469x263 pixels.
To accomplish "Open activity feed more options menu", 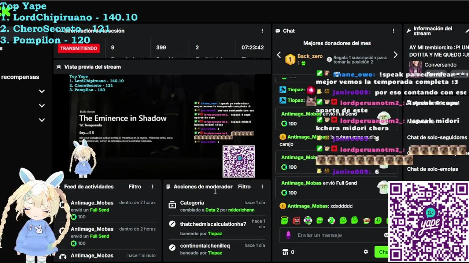I will 153,187.
